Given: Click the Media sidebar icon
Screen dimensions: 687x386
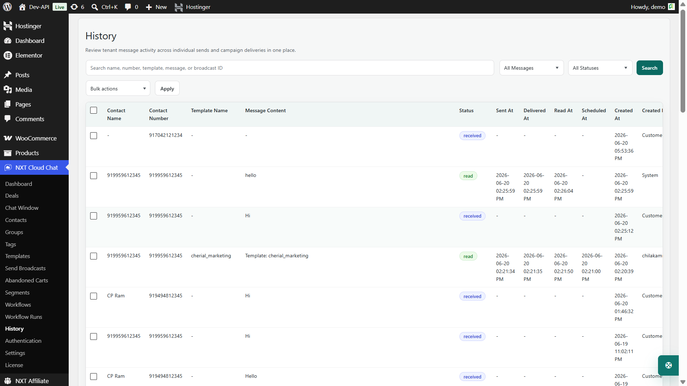Looking at the screenshot, I should (8, 90).
